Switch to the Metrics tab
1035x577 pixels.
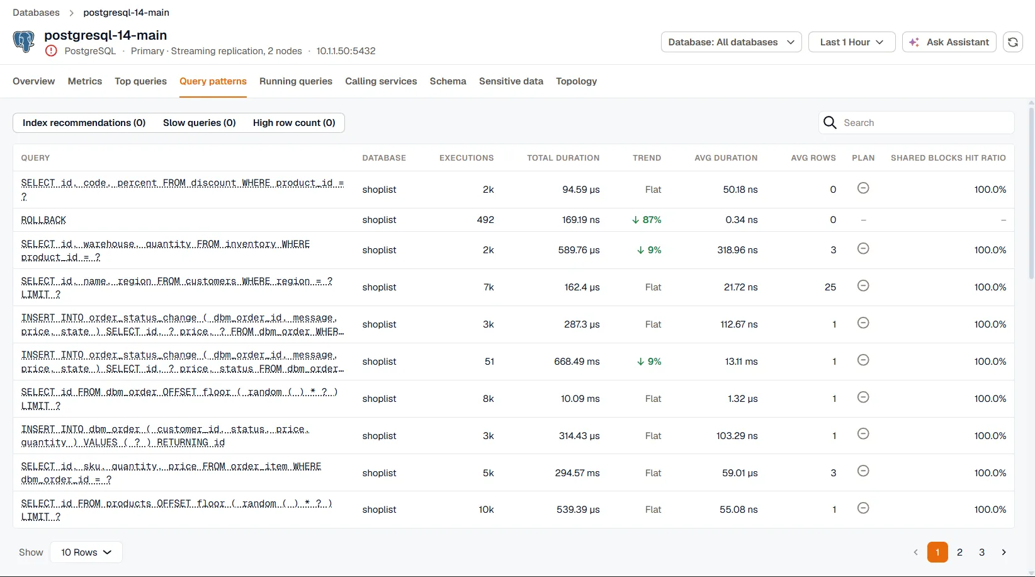(85, 81)
